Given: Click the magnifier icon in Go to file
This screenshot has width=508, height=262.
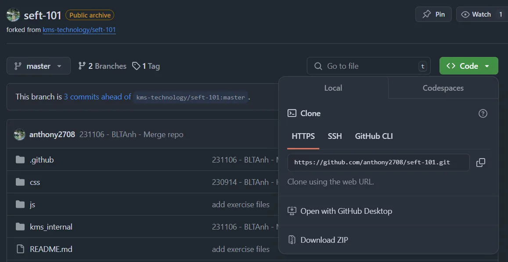Looking at the screenshot, I should click(318, 66).
